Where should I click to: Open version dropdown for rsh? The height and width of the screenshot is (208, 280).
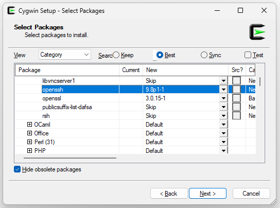click(x=223, y=116)
